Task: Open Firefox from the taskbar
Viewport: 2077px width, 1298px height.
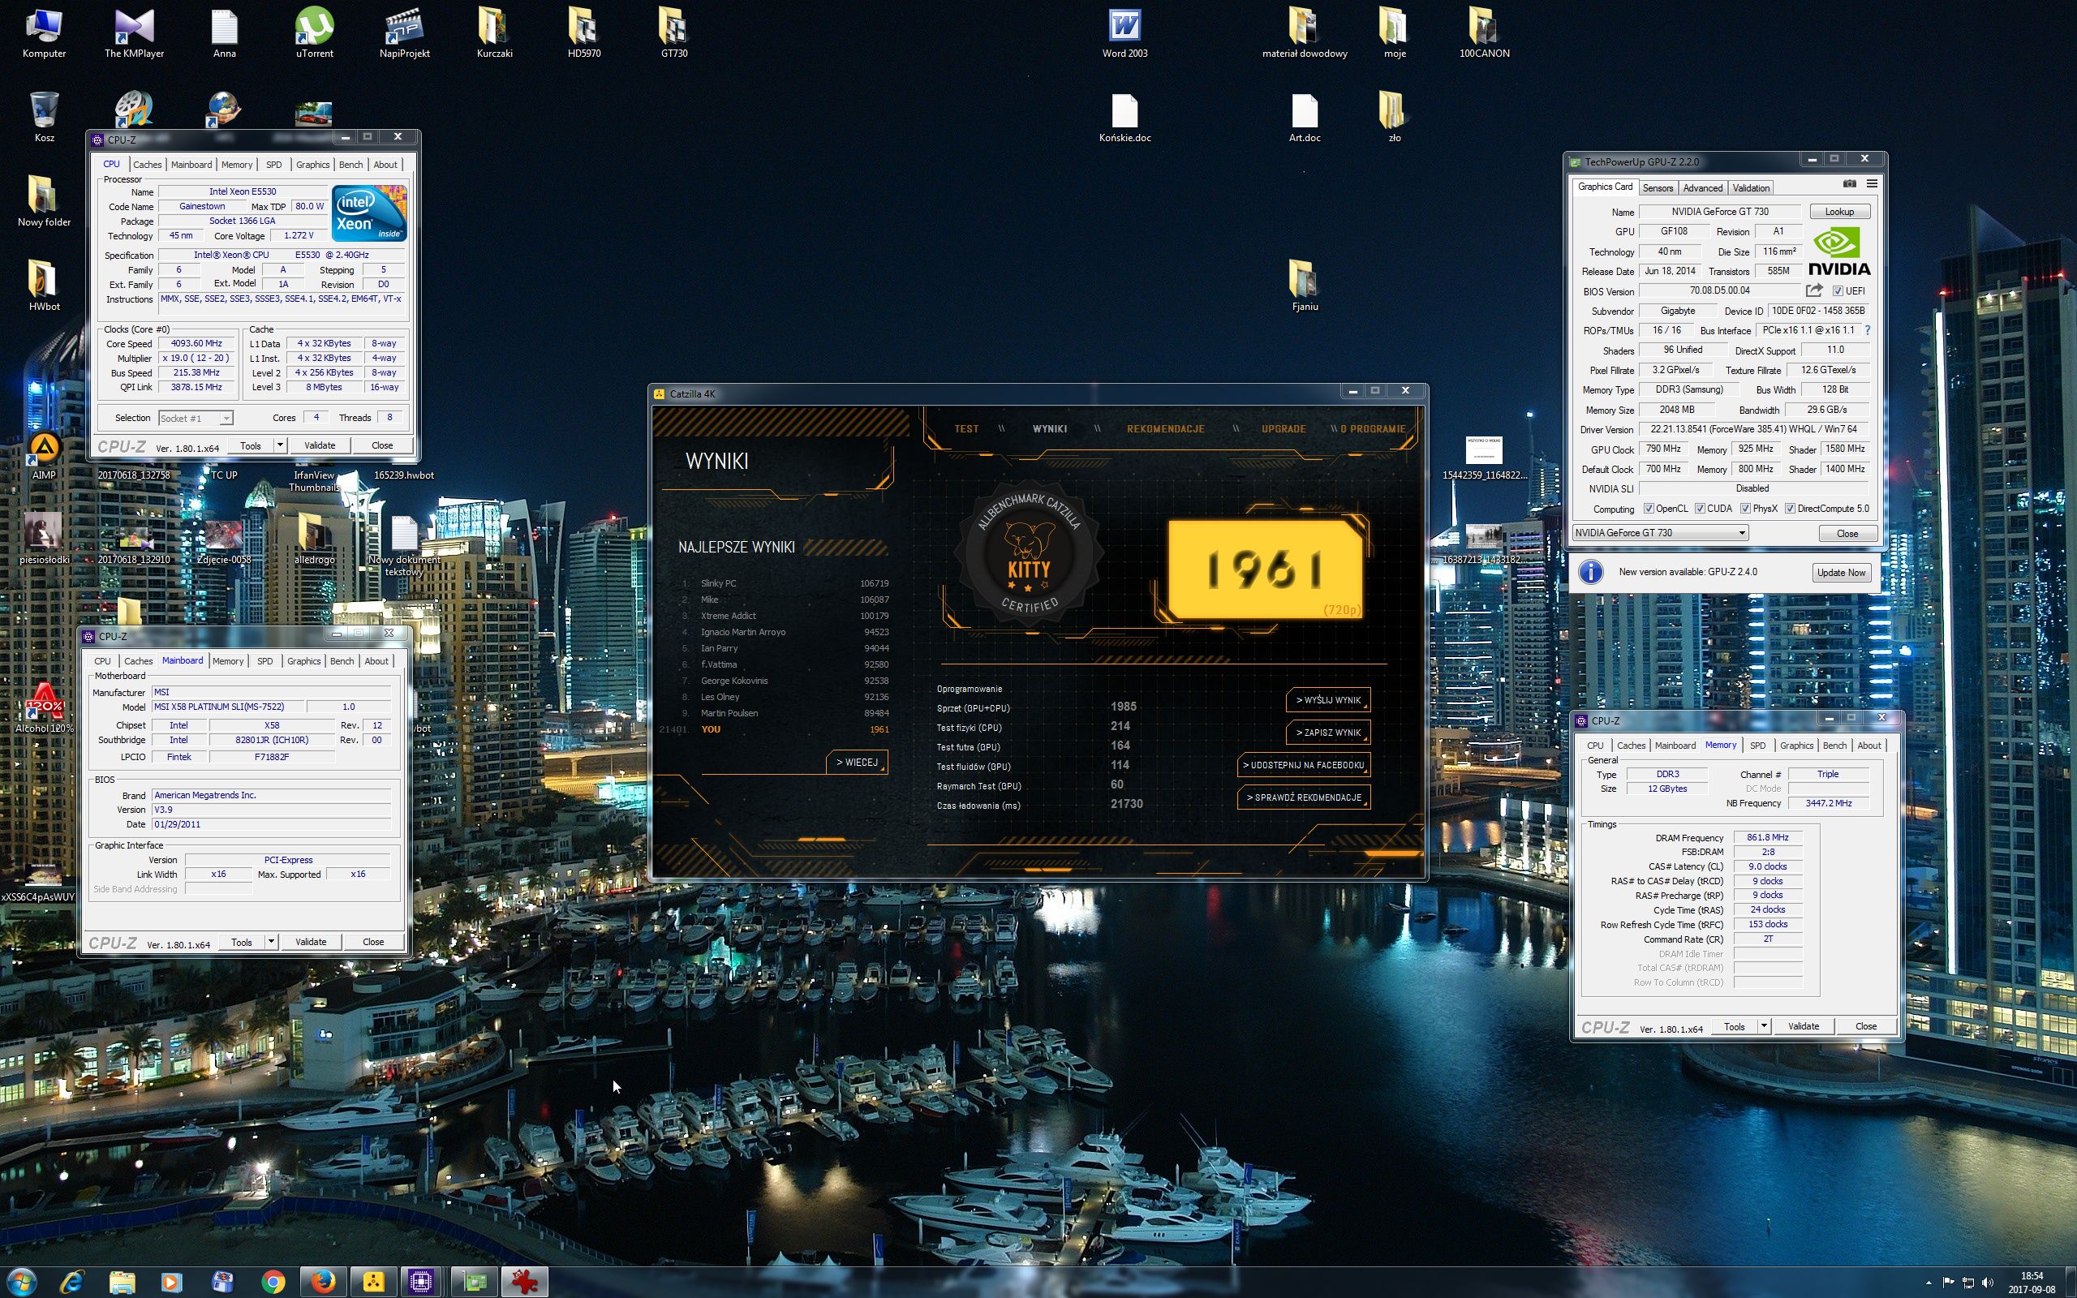Action: click(x=323, y=1282)
